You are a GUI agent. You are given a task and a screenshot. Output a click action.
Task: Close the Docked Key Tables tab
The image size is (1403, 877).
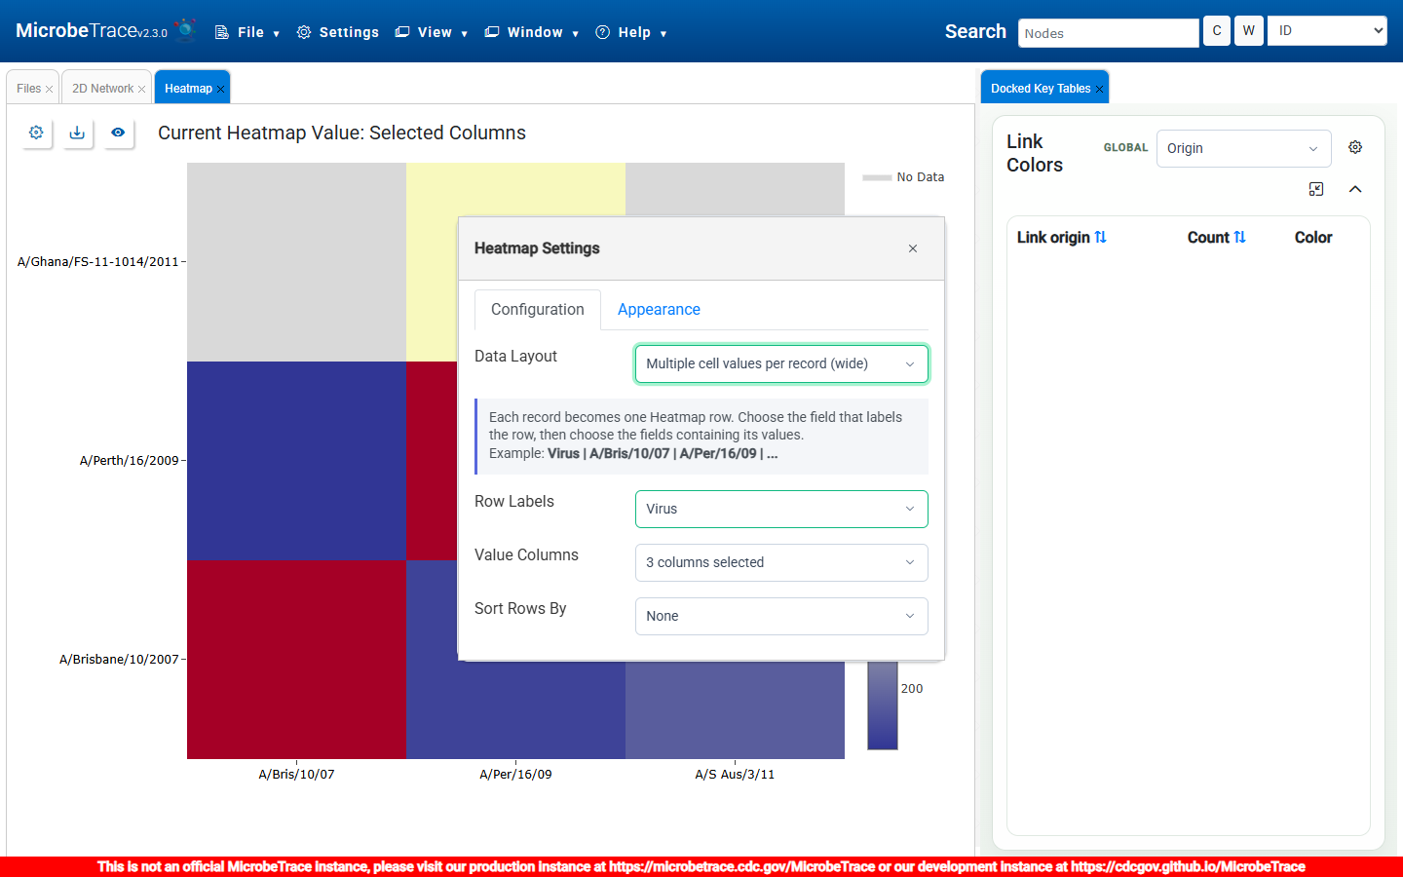click(x=1100, y=89)
